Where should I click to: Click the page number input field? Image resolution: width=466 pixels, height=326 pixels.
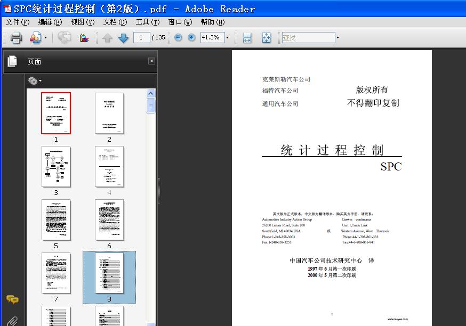click(x=141, y=37)
